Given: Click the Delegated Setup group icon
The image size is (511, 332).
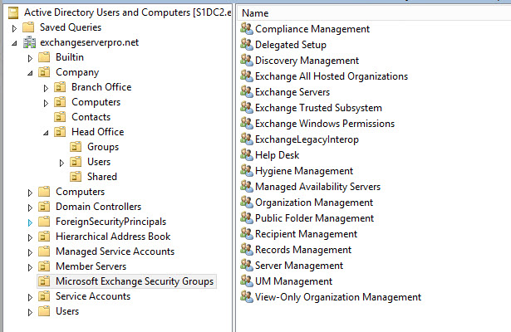Looking at the screenshot, I should coord(247,44).
